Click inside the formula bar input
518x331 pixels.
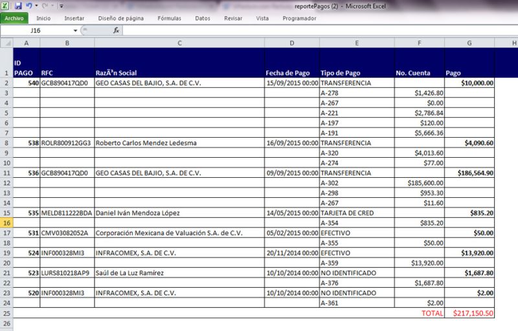tap(317, 30)
